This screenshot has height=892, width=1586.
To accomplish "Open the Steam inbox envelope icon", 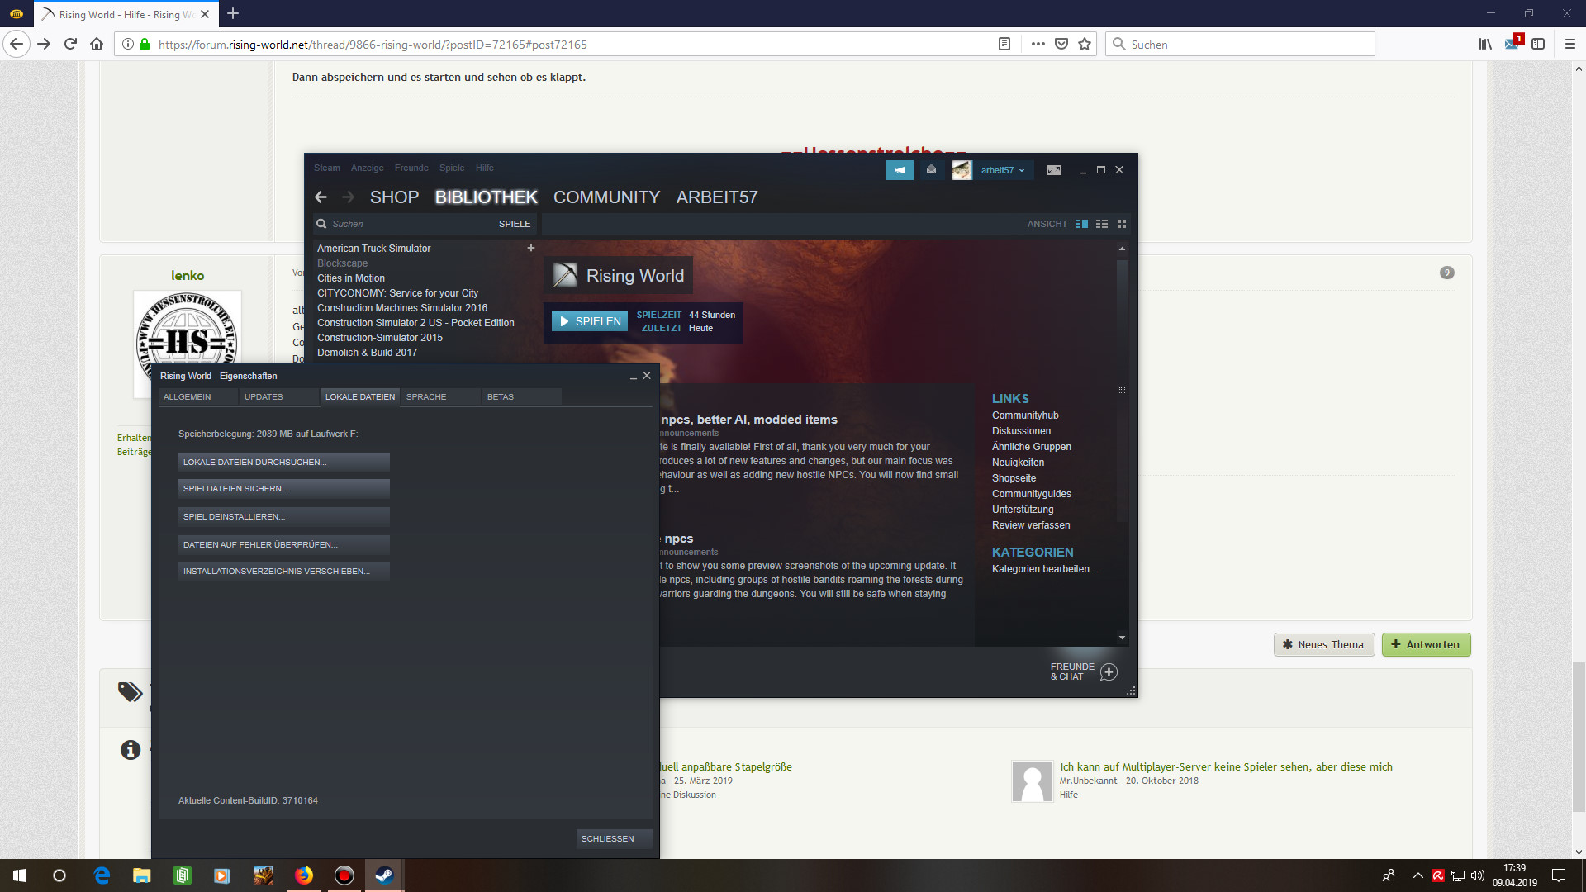I will coord(931,170).
